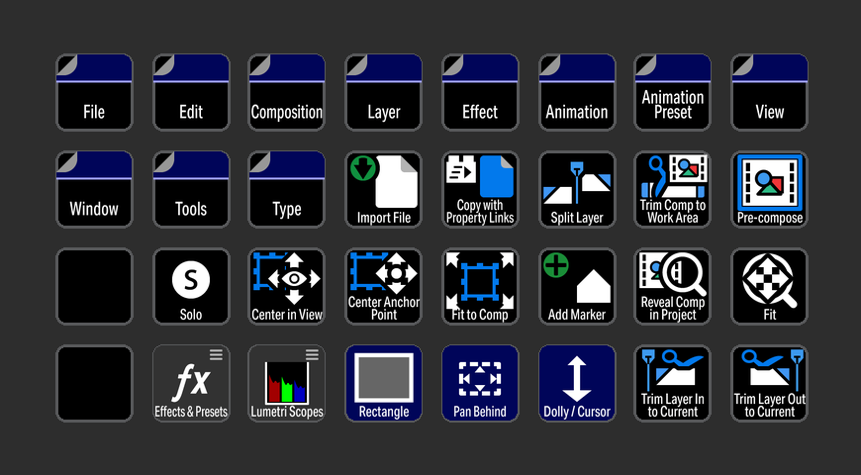Click the Fit magnifier icon
The image size is (861, 475).
pyautogui.click(x=769, y=286)
